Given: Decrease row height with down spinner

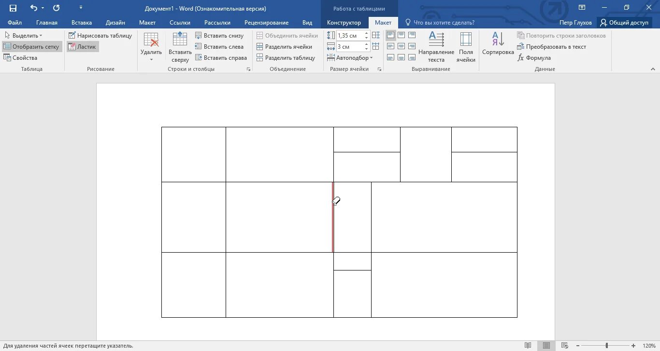Looking at the screenshot, I should coord(367,38).
